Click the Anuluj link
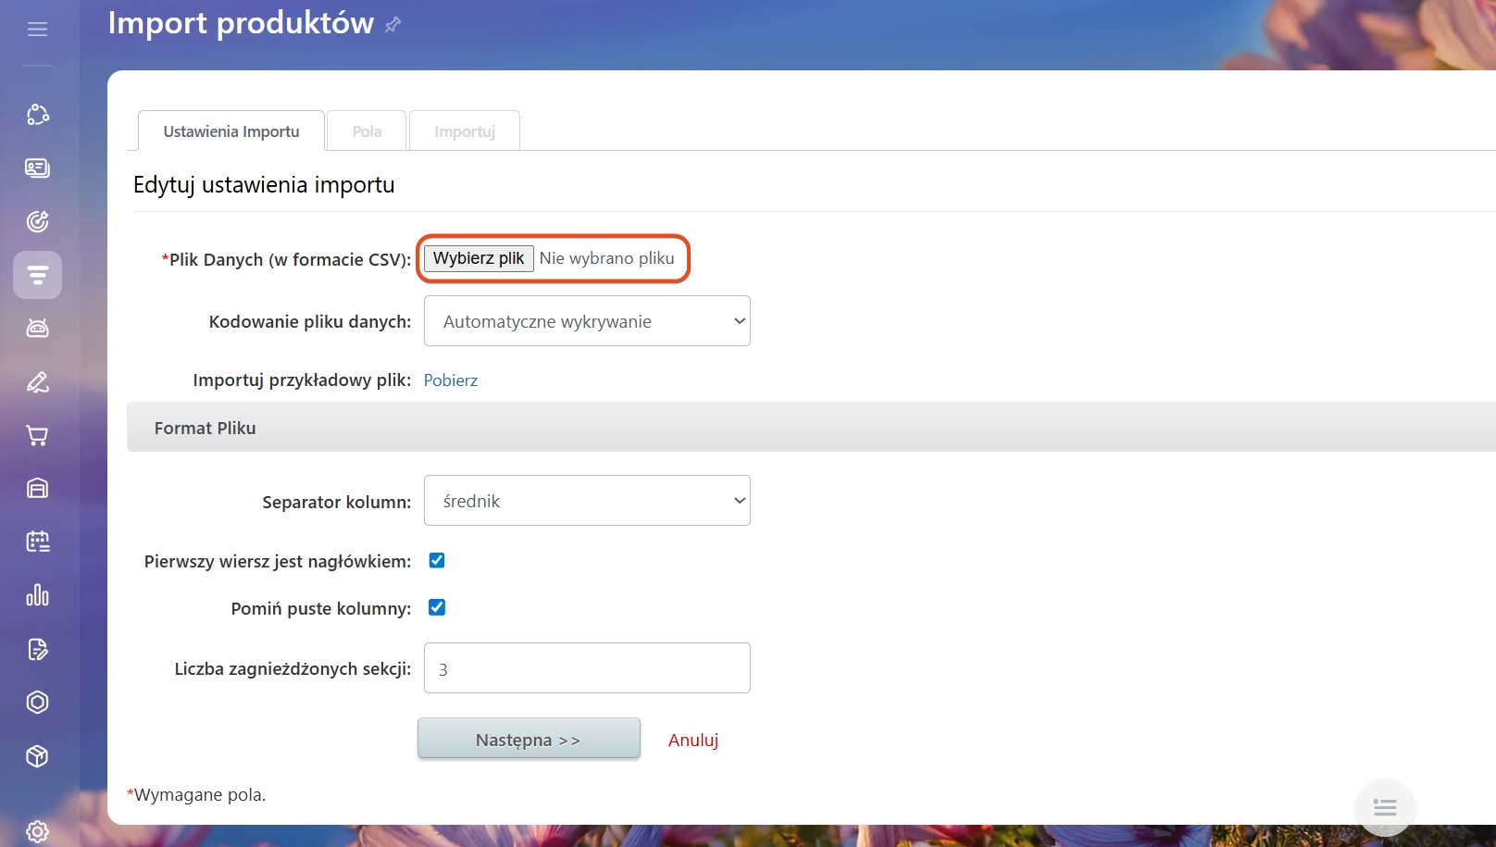1496x847 pixels. [x=693, y=740]
